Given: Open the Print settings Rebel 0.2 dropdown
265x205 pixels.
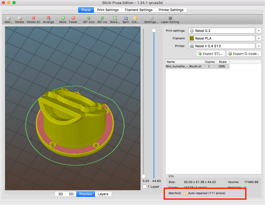Looking at the screenshot, I should (259, 31).
